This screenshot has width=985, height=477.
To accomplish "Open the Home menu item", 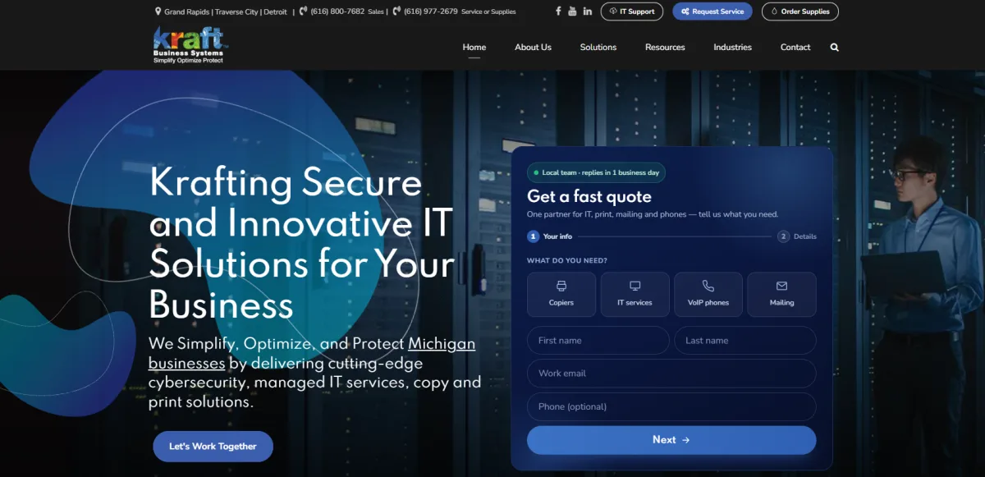I will pos(474,47).
